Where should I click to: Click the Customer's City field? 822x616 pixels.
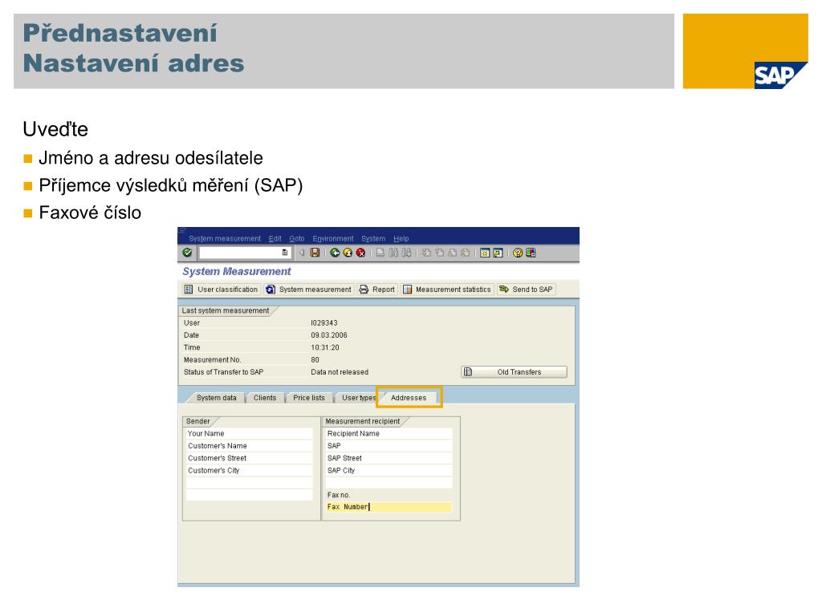(x=249, y=470)
